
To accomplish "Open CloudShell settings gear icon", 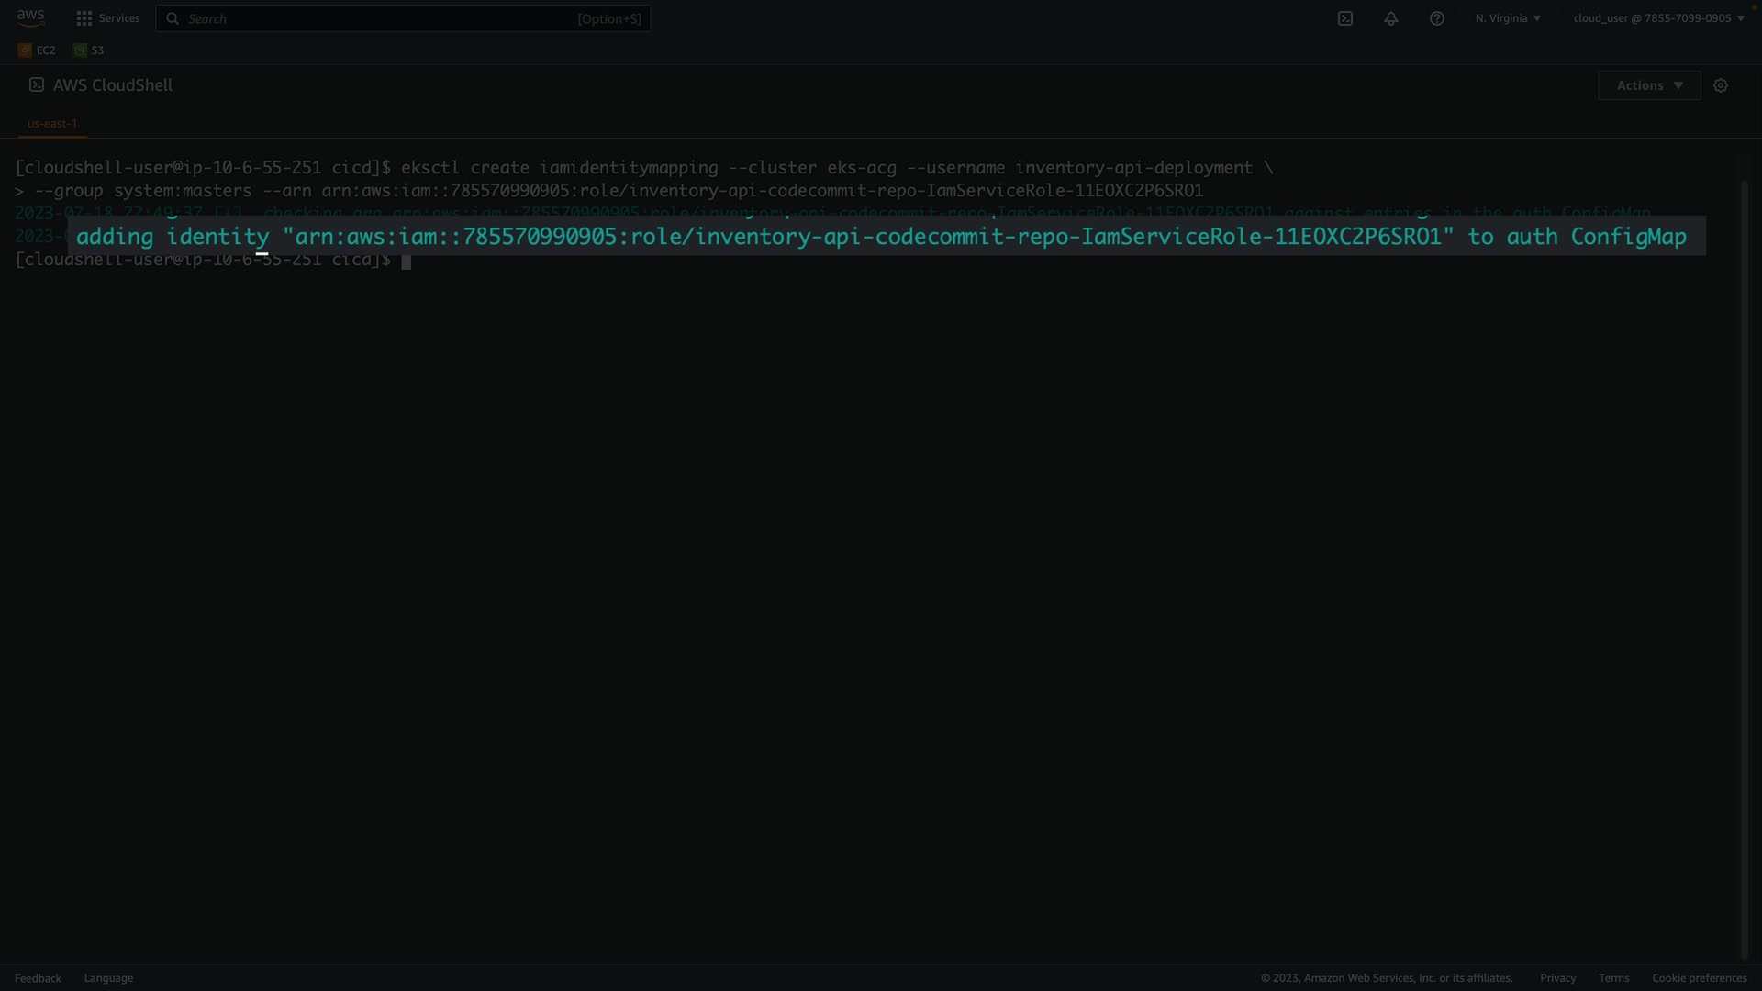I will point(1721,85).
